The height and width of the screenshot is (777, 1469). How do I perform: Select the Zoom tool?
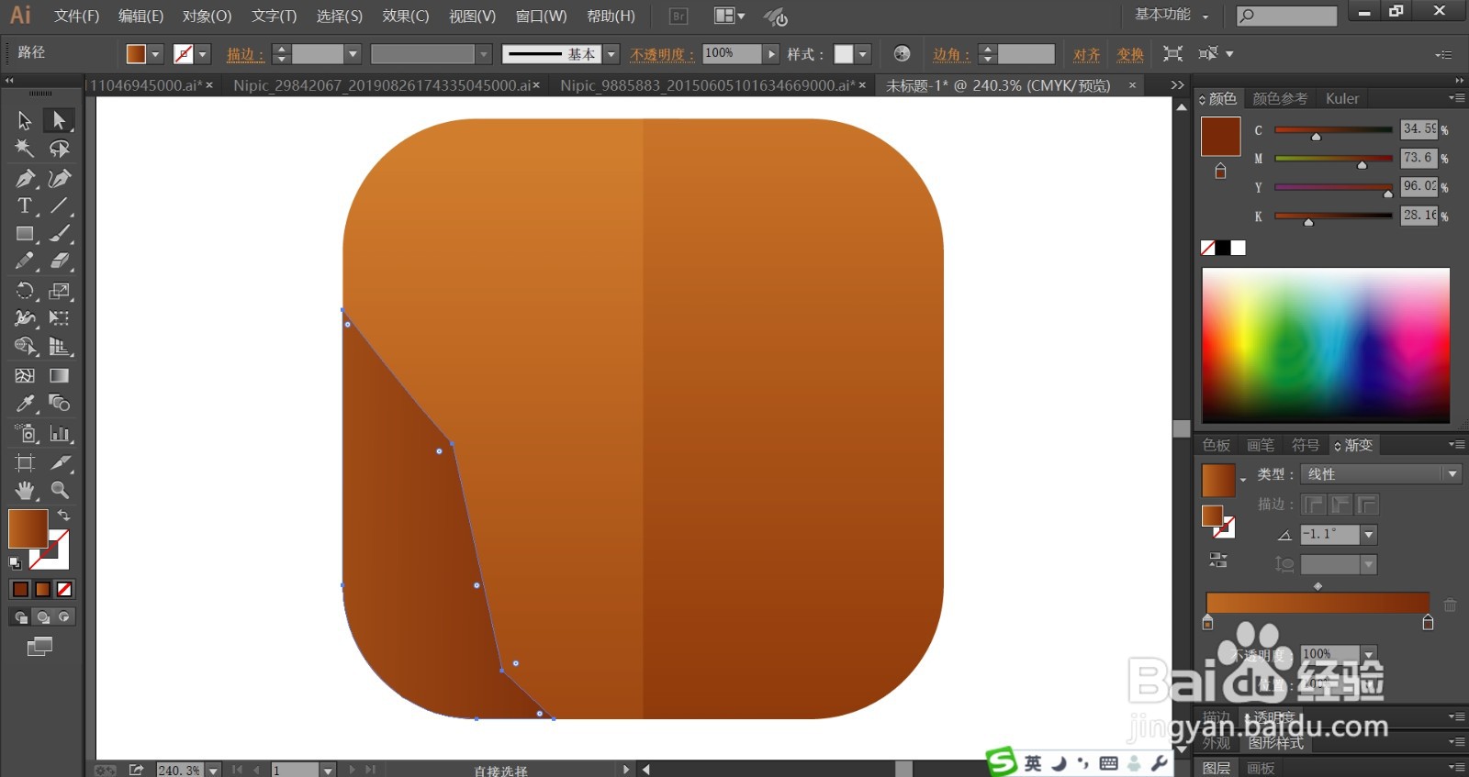59,490
